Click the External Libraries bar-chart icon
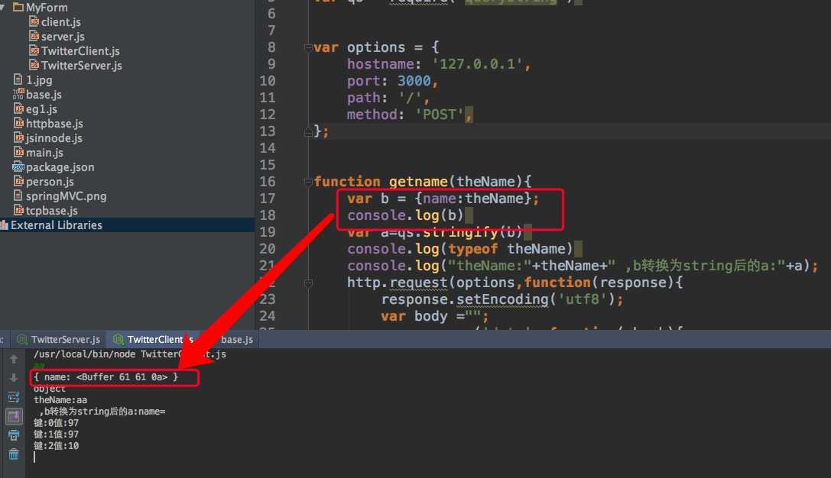The height and width of the screenshot is (478, 831). [x=5, y=225]
